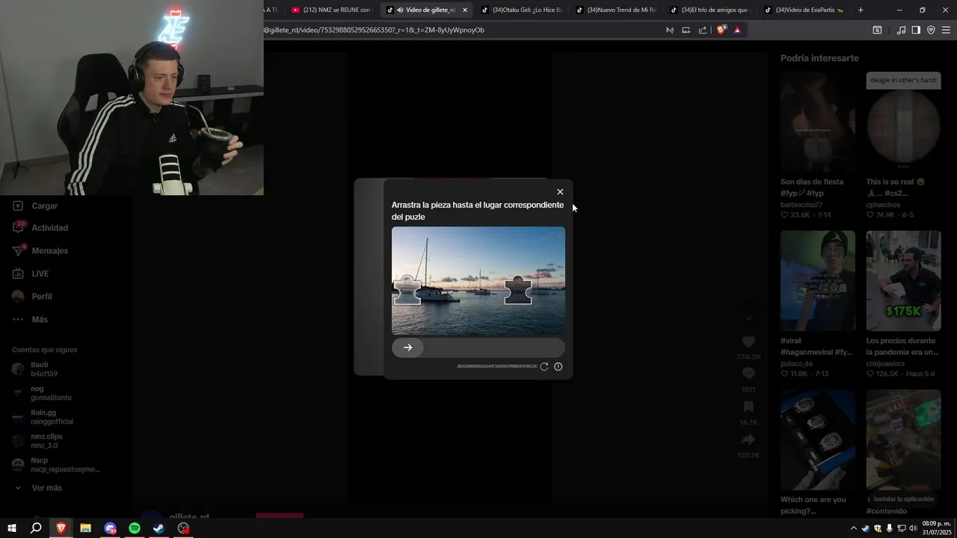Click the Brave Rewards triangle icon
This screenshot has width=957, height=538.
(737, 30)
